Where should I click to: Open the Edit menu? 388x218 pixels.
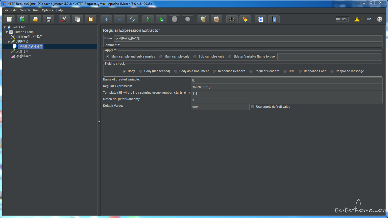point(14,10)
